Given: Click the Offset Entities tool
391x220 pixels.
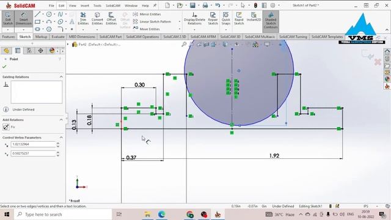Looking at the screenshot, I should [x=111, y=18].
